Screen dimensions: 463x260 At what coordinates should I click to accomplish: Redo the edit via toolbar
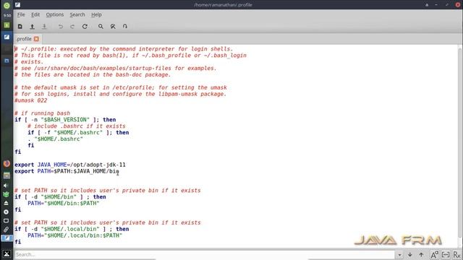click(72, 27)
